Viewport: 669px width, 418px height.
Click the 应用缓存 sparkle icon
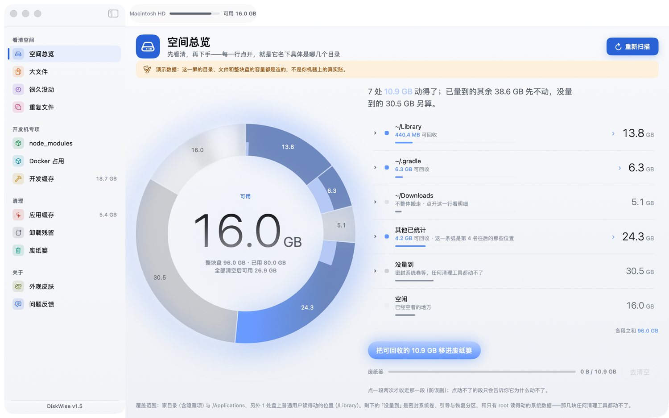click(18, 215)
